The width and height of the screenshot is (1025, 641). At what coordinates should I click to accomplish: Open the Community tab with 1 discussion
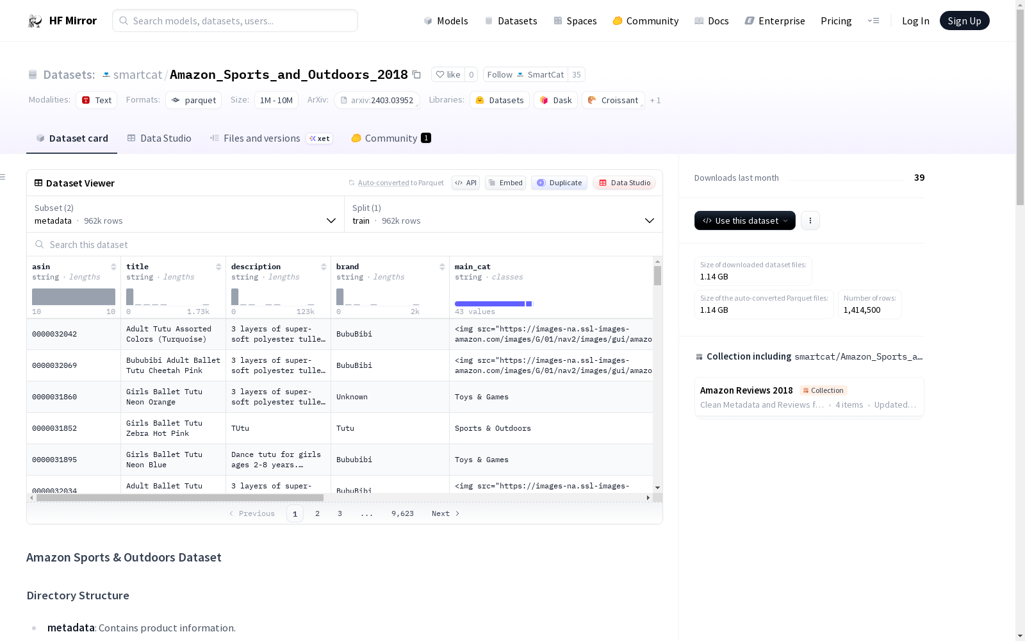(391, 138)
